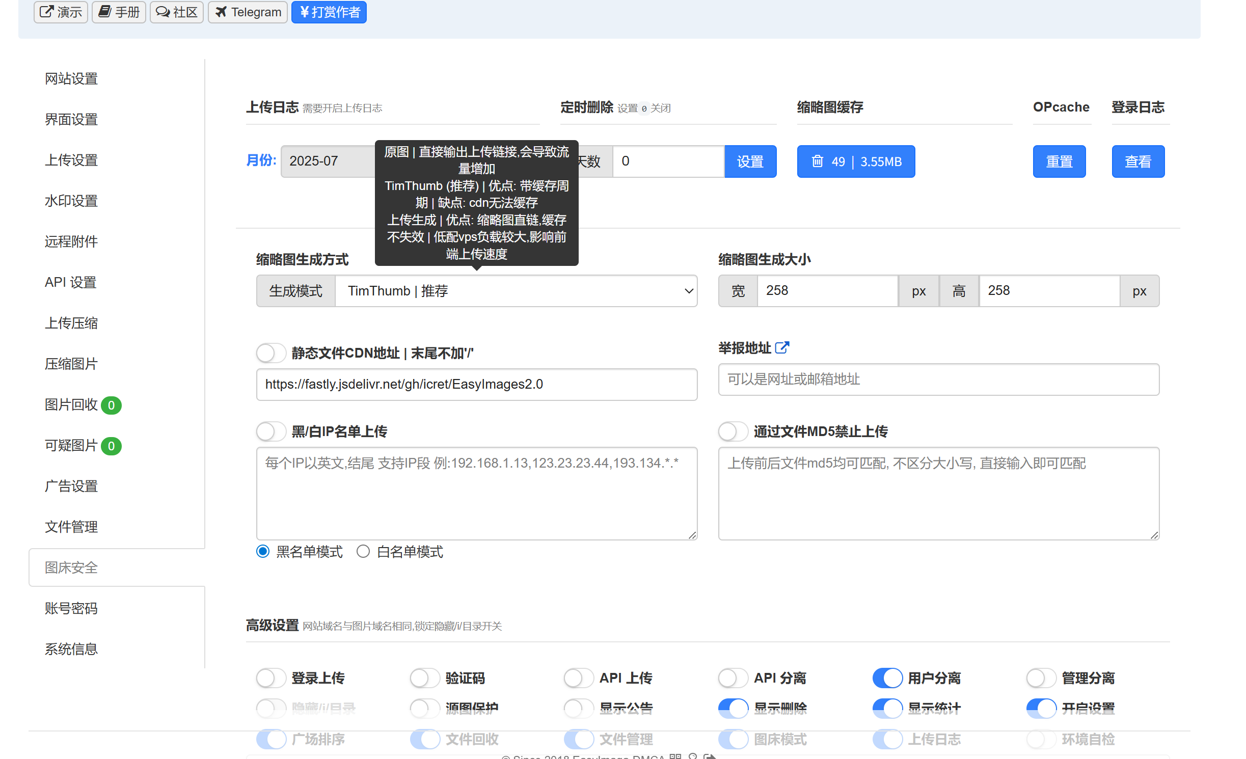Enable the 验证码 toggle

click(425, 678)
